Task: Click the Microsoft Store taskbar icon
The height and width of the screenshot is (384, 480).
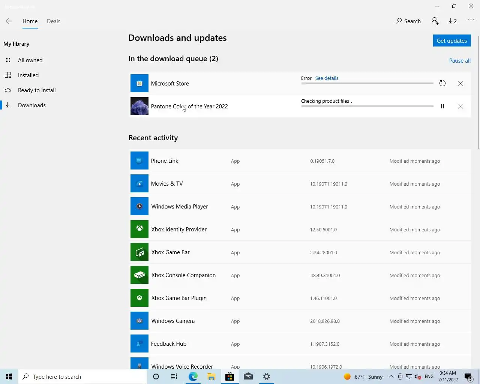Action: click(229, 376)
